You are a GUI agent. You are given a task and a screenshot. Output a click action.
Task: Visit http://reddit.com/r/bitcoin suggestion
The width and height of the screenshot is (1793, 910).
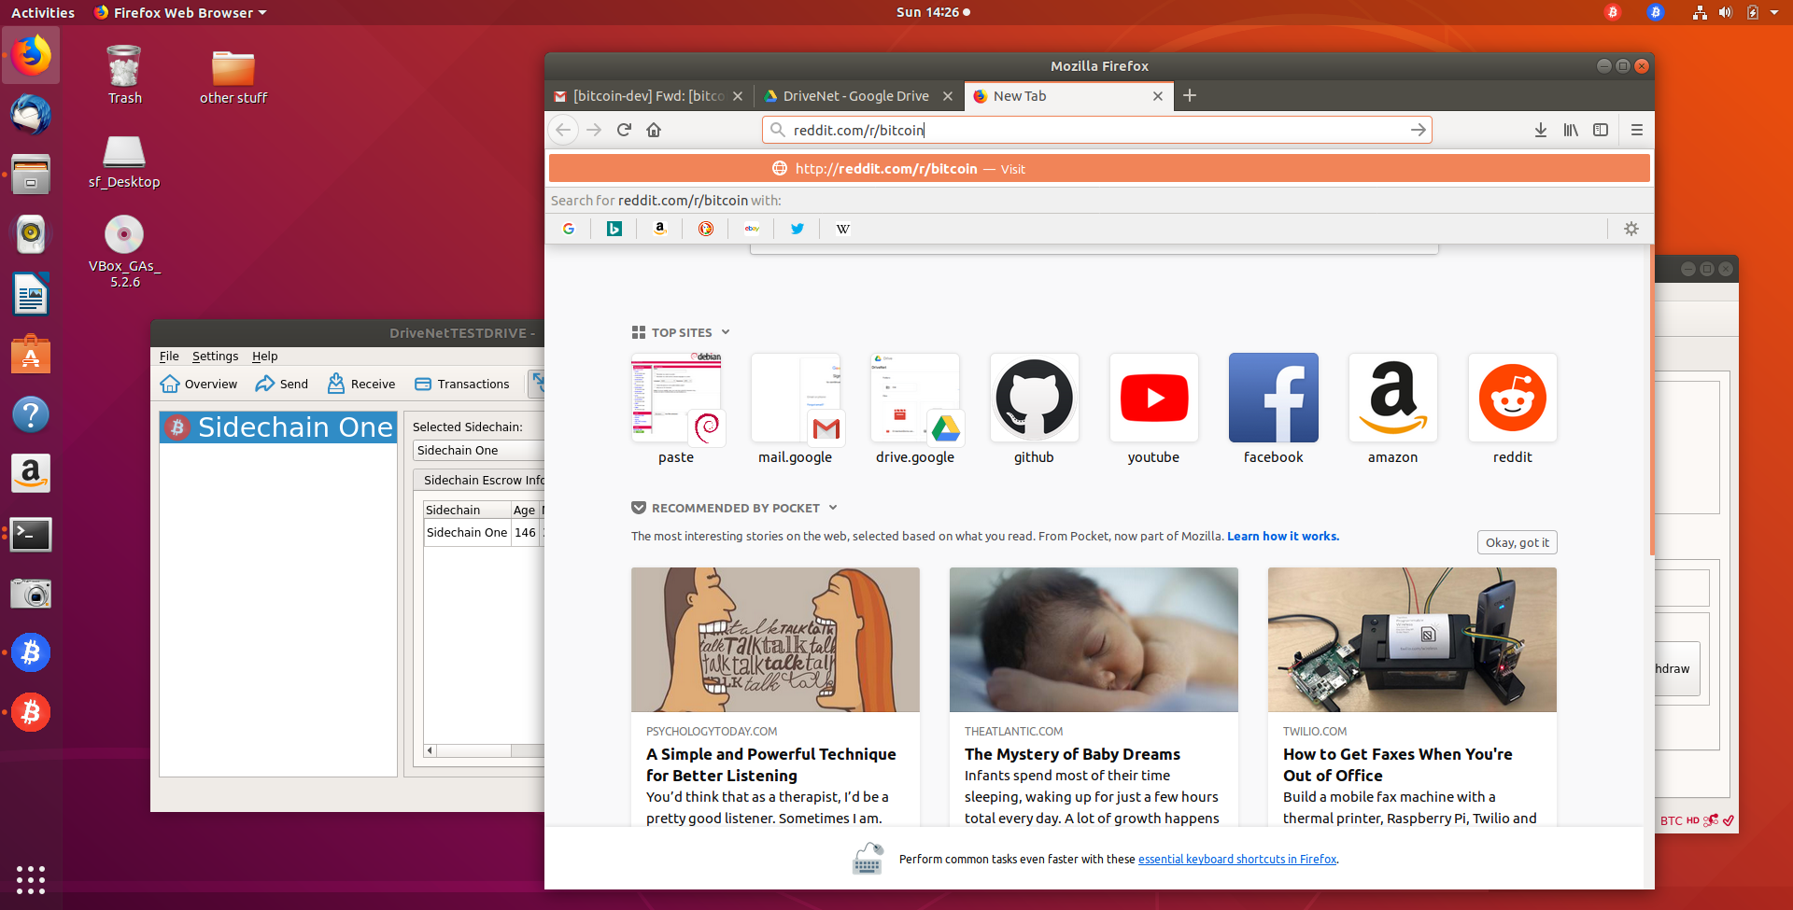tap(1099, 169)
